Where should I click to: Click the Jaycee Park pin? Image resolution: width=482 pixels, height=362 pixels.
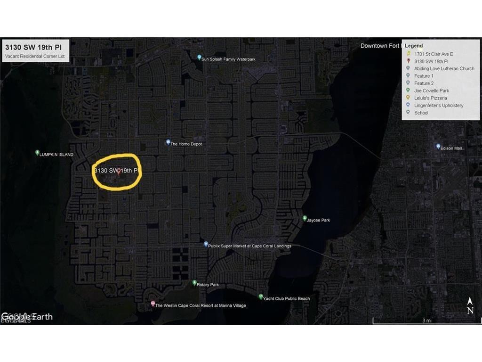tap(305, 219)
